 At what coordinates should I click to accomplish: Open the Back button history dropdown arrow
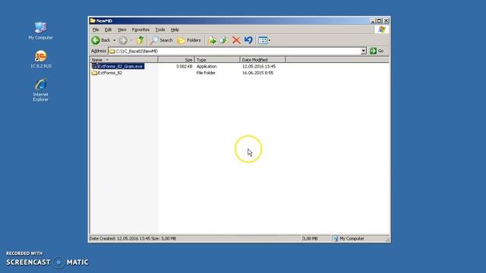(x=115, y=40)
